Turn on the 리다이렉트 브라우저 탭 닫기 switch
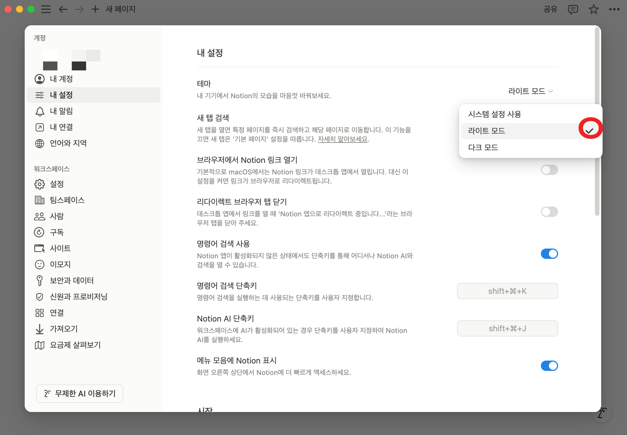Screen dimensions: 627x435 pos(549,212)
